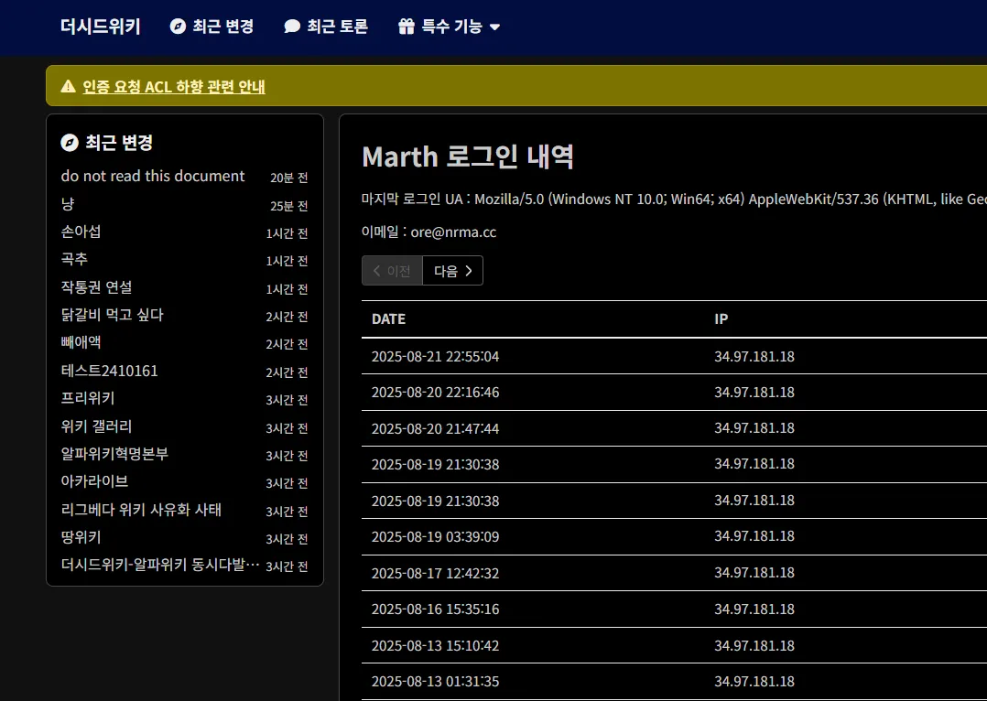
Task: Click the IP column header
Action: pyautogui.click(x=721, y=319)
